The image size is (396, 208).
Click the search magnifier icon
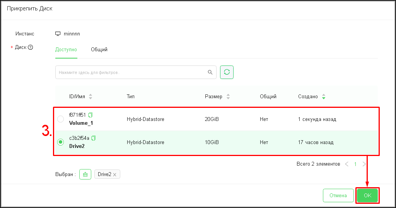(210, 72)
